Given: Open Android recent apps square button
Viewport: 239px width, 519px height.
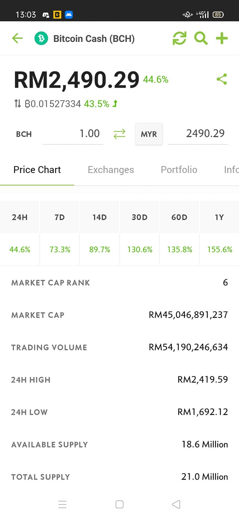Looking at the screenshot, I should pos(119,504).
